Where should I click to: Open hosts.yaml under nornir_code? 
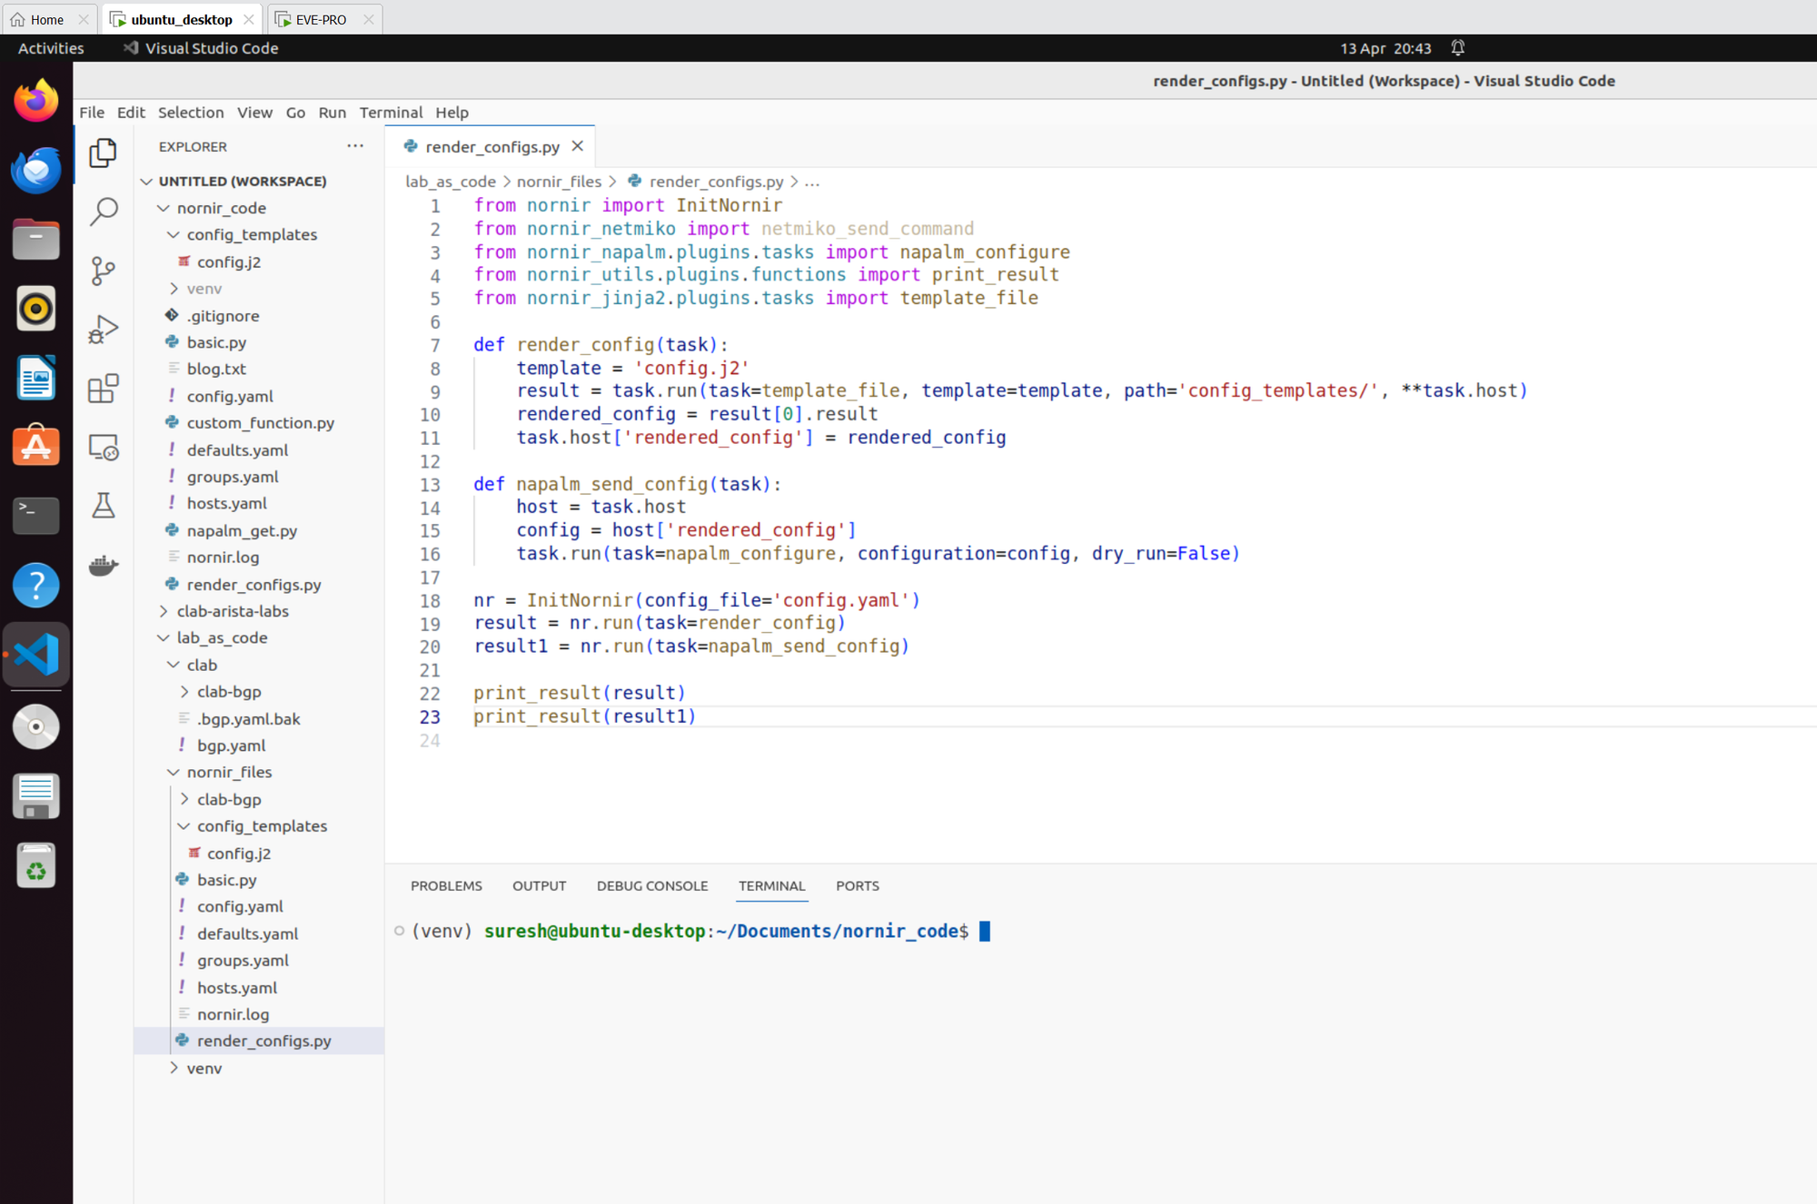pos(227,503)
